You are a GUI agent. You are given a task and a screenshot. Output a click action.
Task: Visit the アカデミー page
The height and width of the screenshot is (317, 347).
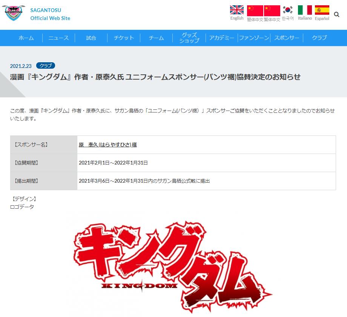[221, 38]
